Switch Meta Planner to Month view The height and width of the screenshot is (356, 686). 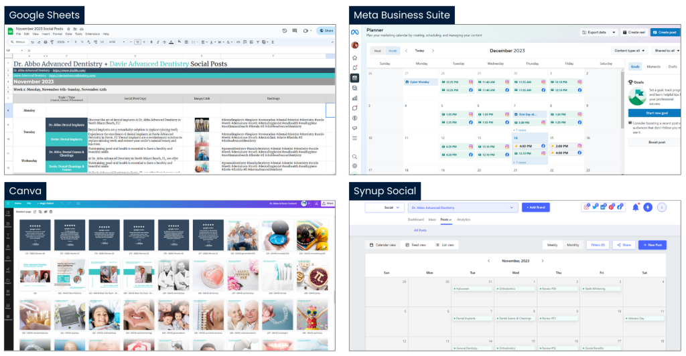tap(393, 51)
